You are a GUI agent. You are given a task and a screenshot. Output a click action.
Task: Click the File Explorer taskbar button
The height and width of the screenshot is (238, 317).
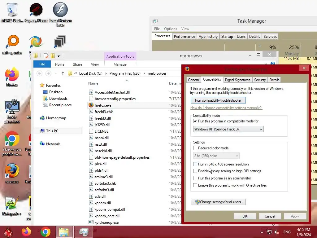[x=64, y=232]
